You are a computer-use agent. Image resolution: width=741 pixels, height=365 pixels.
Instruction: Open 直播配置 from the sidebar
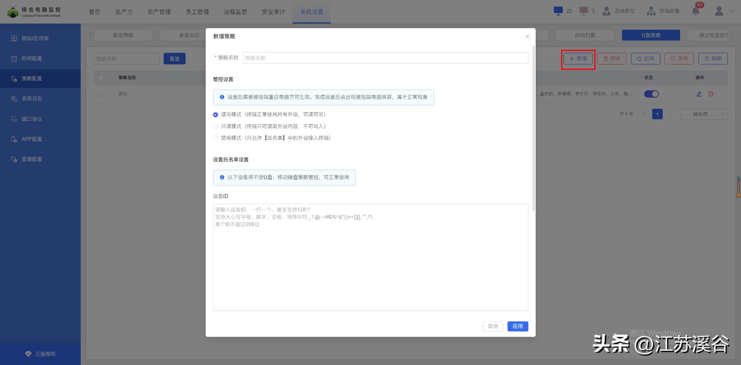click(x=32, y=159)
